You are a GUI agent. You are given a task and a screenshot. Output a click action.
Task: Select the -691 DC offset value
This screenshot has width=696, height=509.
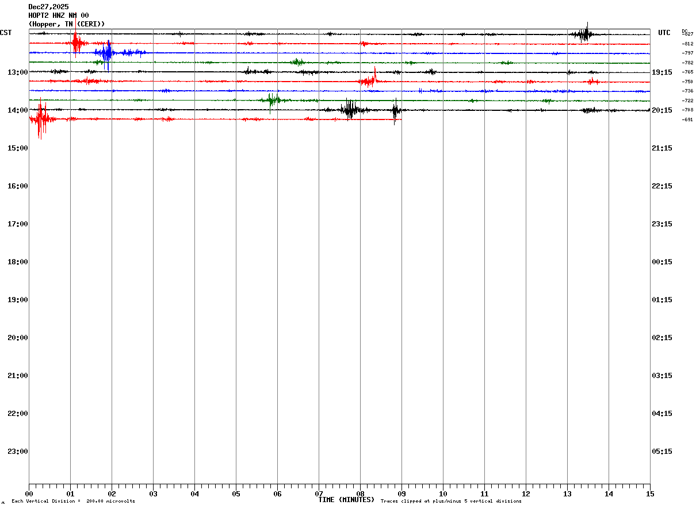[x=688, y=119]
